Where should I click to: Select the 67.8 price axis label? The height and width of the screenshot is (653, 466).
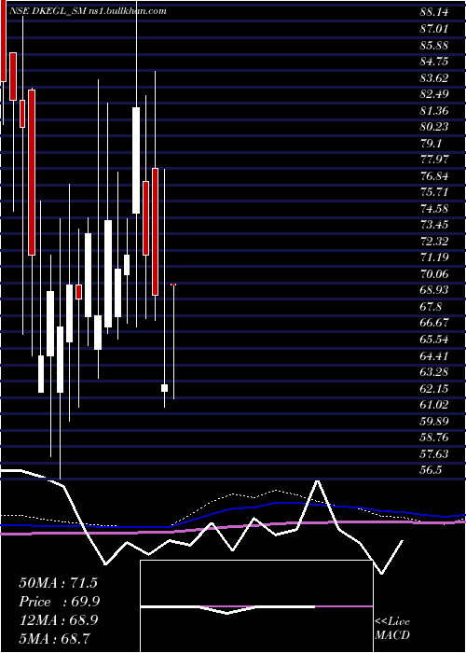point(431,307)
